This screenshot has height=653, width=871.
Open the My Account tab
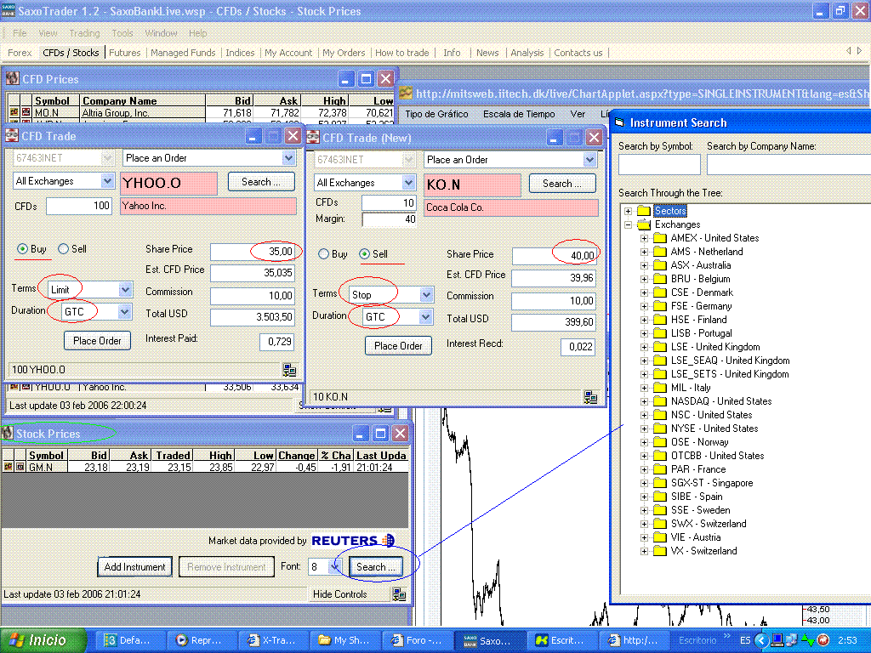click(288, 53)
